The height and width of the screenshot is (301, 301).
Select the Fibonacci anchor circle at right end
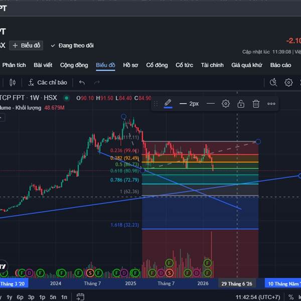(x=258, y=141)
